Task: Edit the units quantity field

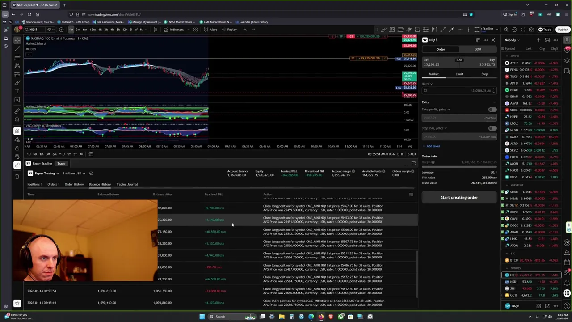Action: tap(459, 91)
